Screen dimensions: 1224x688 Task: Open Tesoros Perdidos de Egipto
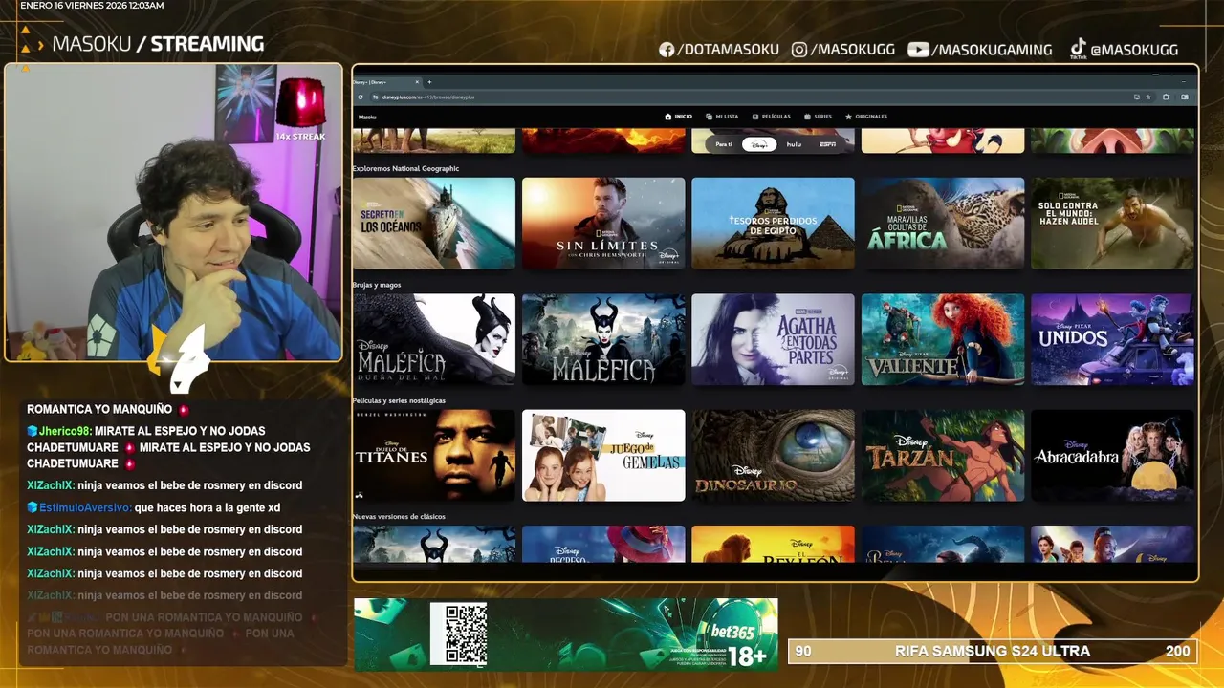pyautogui.click(x=773, y=223)
